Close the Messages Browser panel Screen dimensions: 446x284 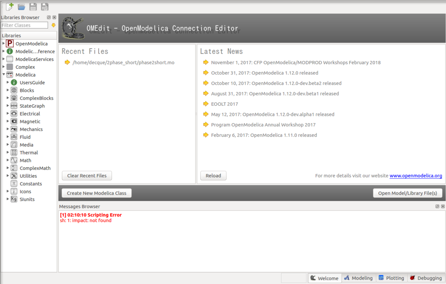click(443, 206)
